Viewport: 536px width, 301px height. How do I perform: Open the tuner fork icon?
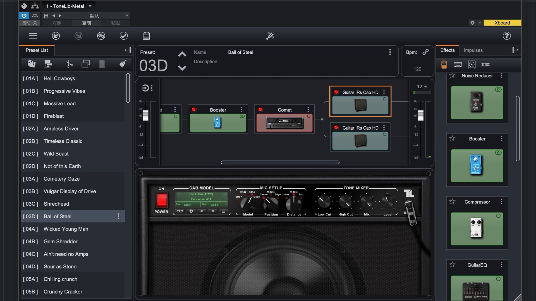(x=270, y=36)
